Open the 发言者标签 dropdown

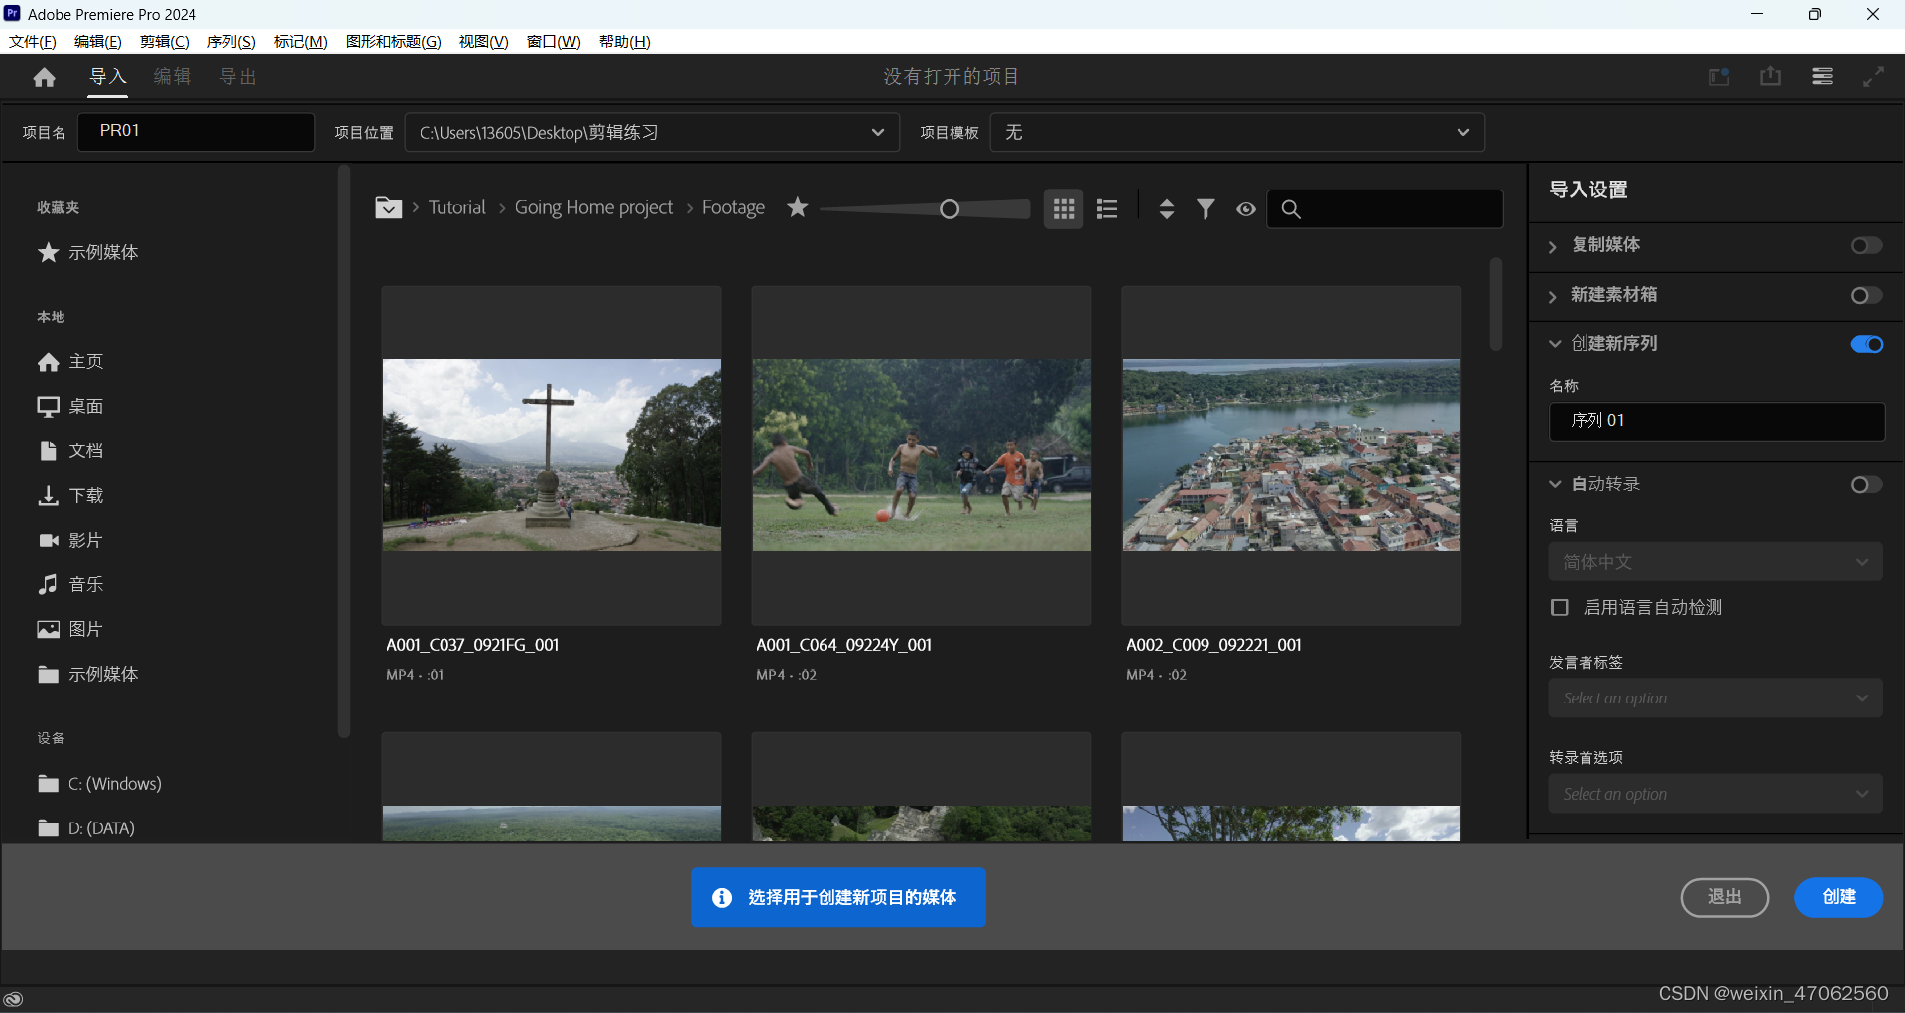1715,698
